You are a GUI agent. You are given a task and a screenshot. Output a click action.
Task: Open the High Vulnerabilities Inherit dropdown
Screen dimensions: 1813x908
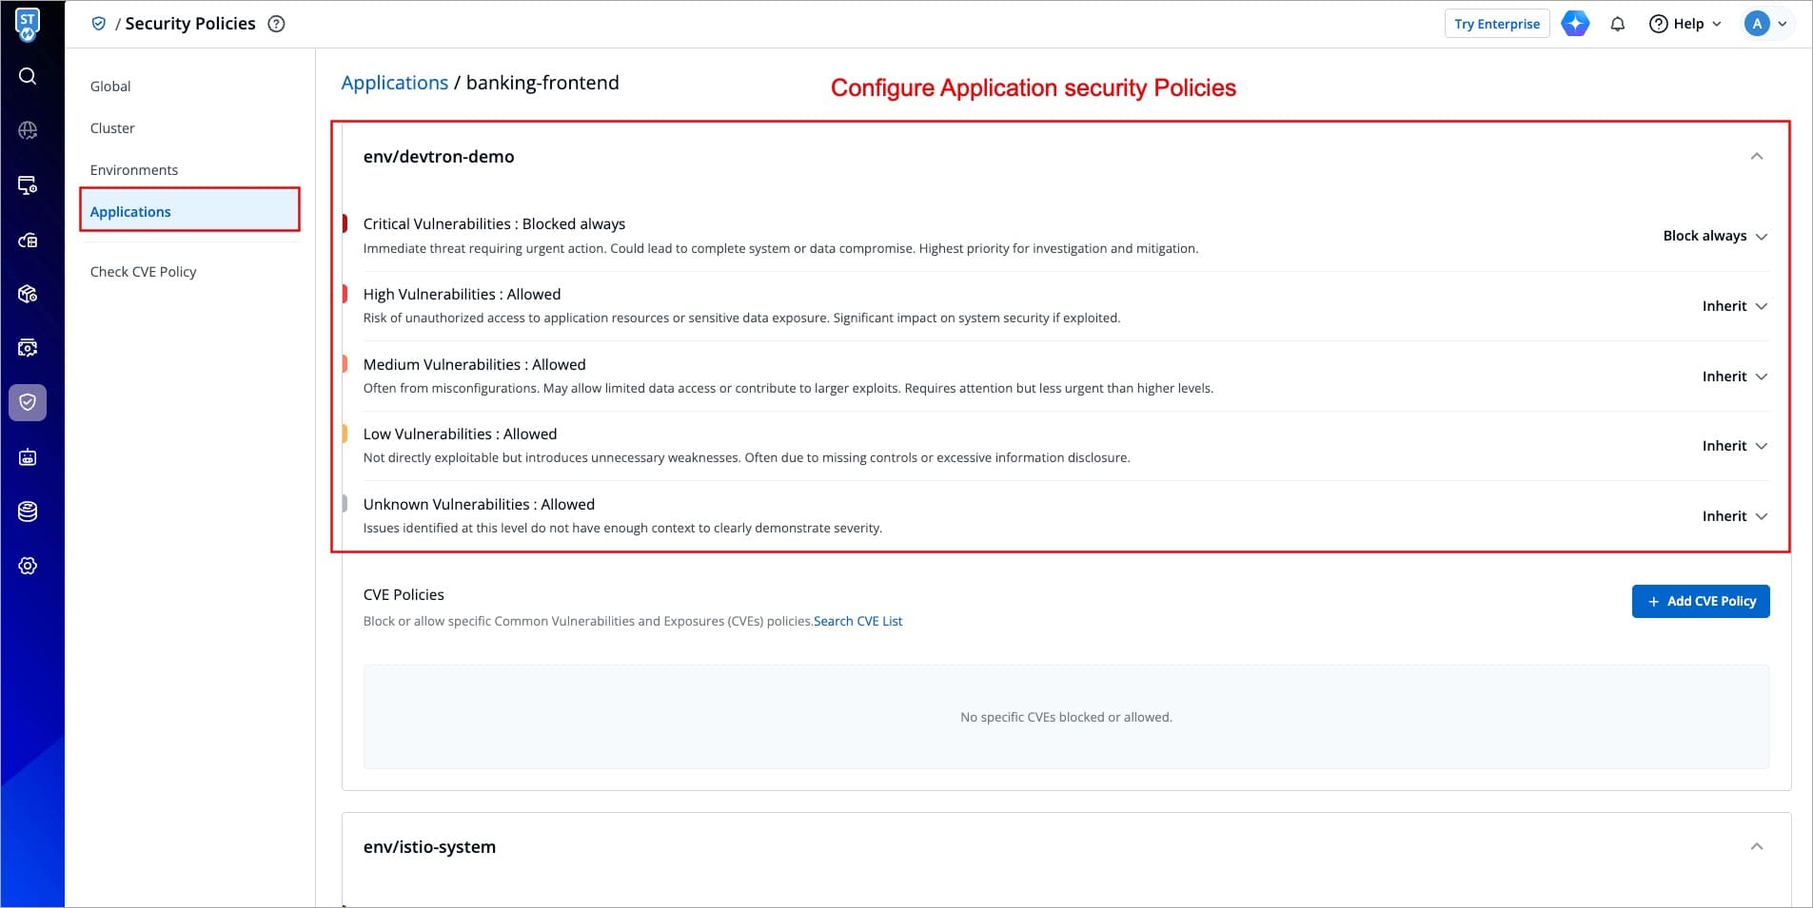click(1734, 306)
